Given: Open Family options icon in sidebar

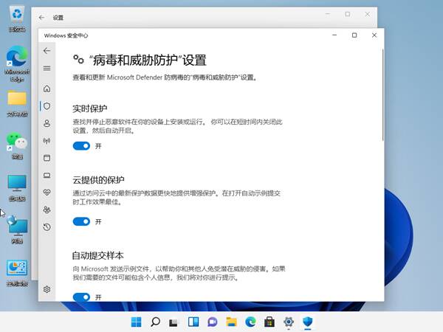Looking at the screenshot, I should 47,210.
